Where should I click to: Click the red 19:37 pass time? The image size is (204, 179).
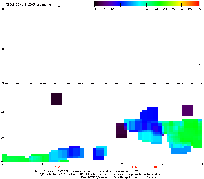coord(157,167)
